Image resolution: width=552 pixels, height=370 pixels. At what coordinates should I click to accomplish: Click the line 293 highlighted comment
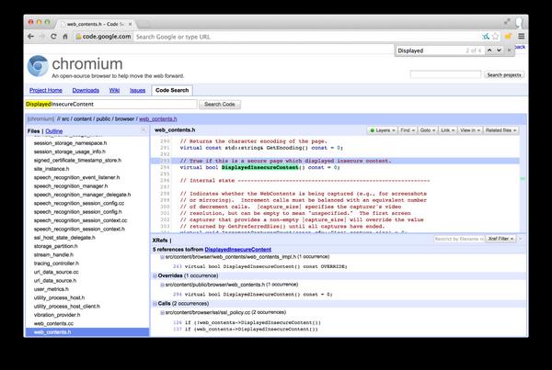click(285, 161)
